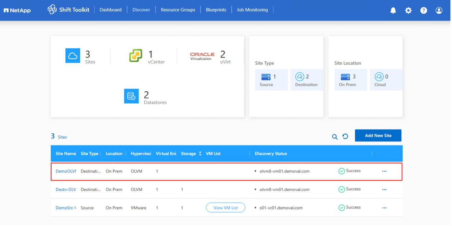The width and height of the screenshot is (452, 226).
Task: Open the user account profile icon
Action: [x=439, y=10]
